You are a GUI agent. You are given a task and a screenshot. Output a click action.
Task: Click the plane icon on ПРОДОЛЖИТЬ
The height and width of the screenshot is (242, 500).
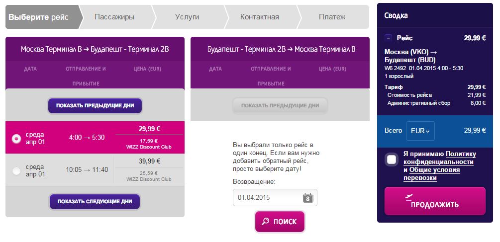pos(409,197)
